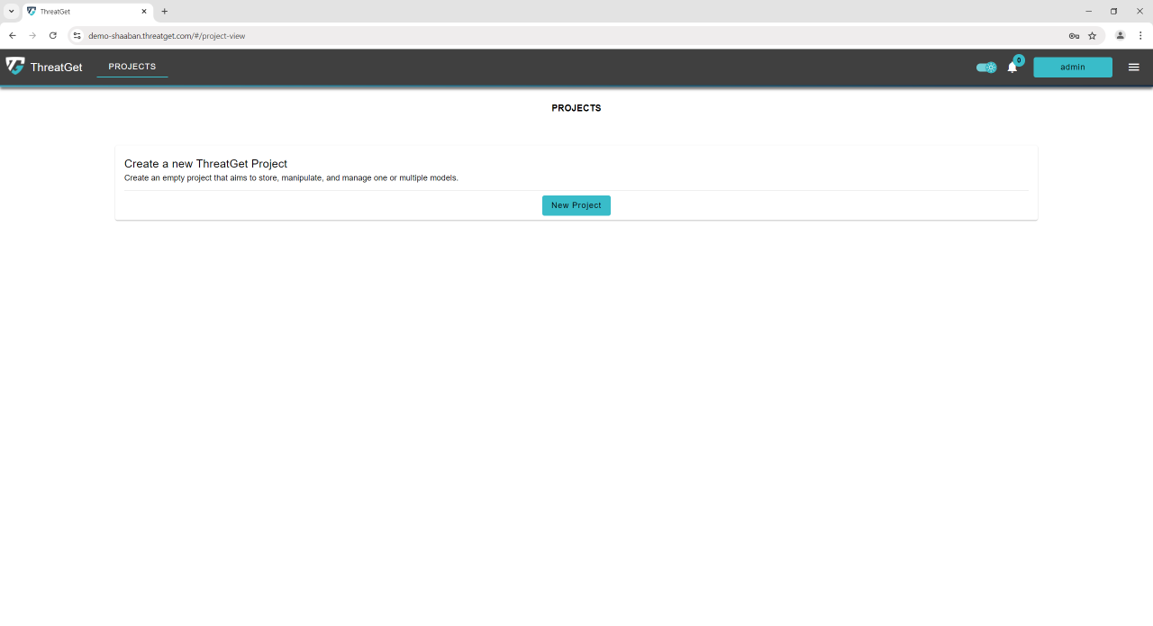Open the admin user menu

click(x=1072, y=68)
